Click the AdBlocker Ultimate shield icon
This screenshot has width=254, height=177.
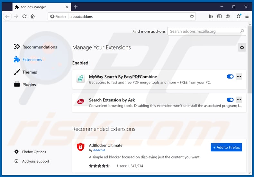tap(80, 147)
